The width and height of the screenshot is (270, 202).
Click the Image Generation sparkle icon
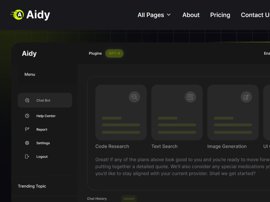(x=247, y=97)
